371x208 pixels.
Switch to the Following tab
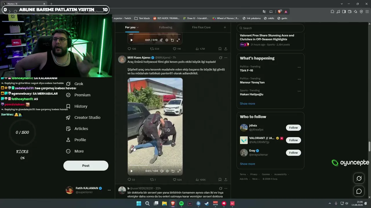coord(166,27)
